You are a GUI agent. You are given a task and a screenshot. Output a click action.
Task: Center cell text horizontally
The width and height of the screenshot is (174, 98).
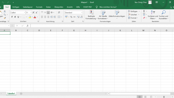coord(45,17)
